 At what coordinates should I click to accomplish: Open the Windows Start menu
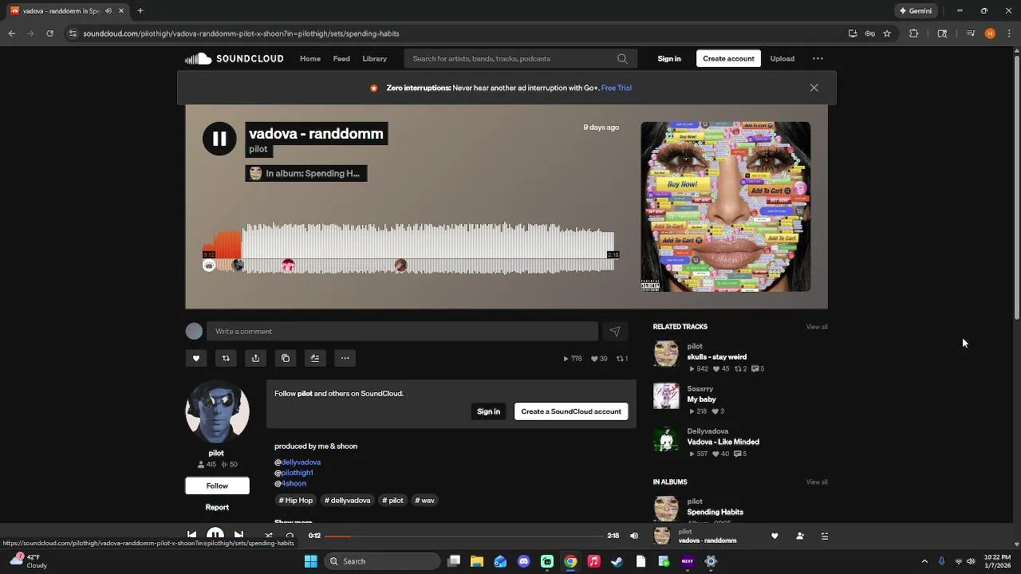click(x=310, y=561)
